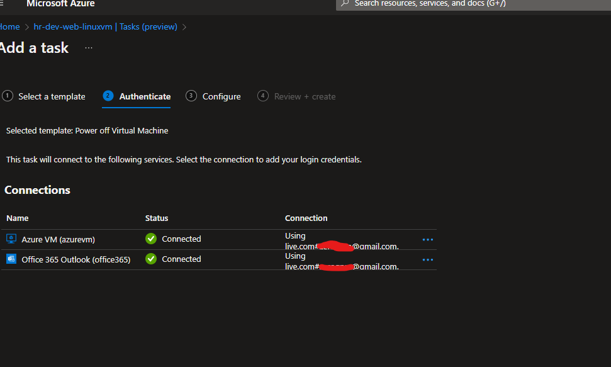The width and height of the screenshot is (611, 367).
Task: Click Connected status of Office 365 Outlook
Action: pyautogui.click(x=182, y=259)
